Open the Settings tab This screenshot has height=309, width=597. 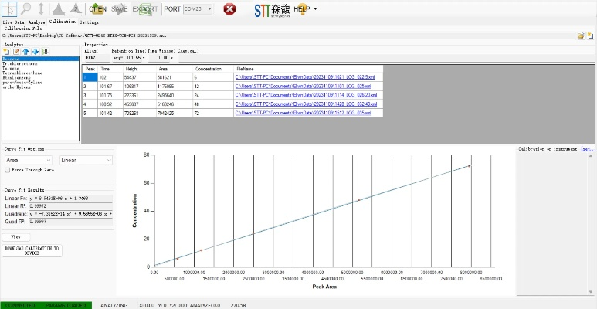89,22
